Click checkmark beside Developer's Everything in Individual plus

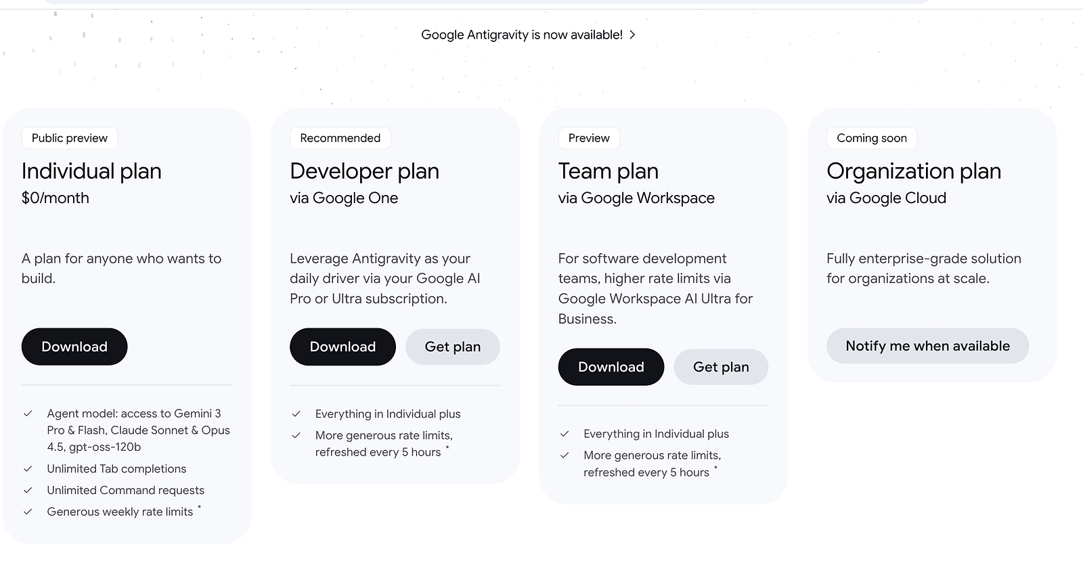pos(296,414)
